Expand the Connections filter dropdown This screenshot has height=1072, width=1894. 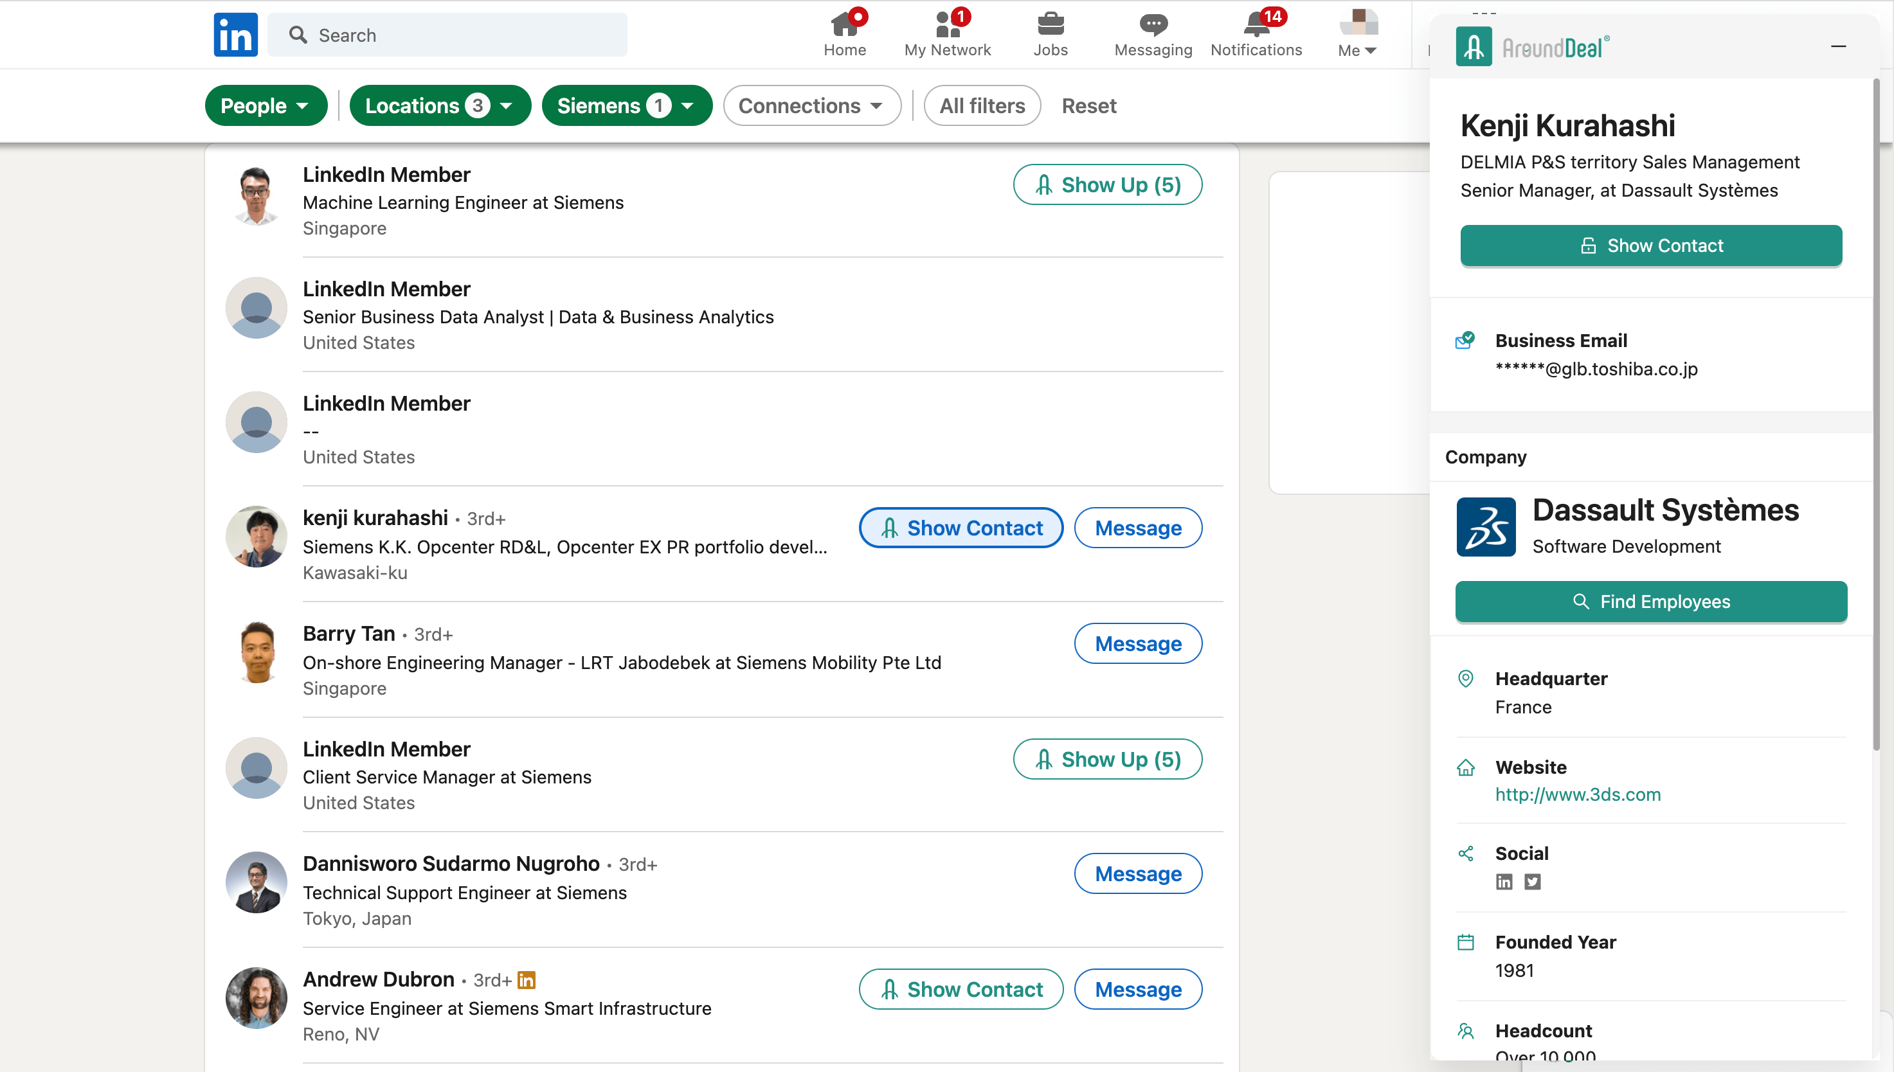(811, 105)
